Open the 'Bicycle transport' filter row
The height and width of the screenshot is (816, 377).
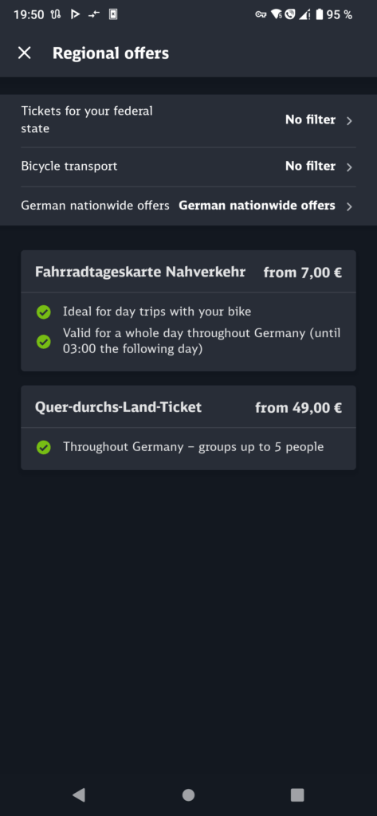click(x=188, y=167)
